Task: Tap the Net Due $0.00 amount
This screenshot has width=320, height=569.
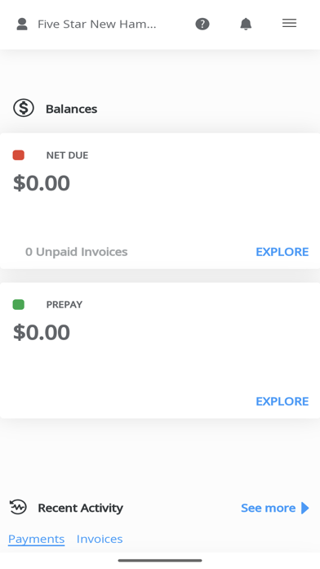Action: click(x=42, y=183)
